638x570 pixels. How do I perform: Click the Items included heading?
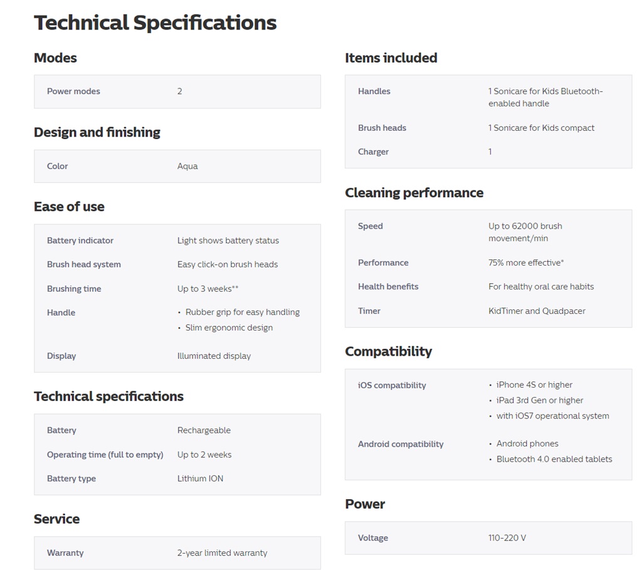[x=391, y=58]
